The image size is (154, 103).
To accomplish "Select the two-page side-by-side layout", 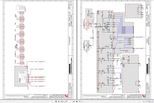I will tap(149, 101).
